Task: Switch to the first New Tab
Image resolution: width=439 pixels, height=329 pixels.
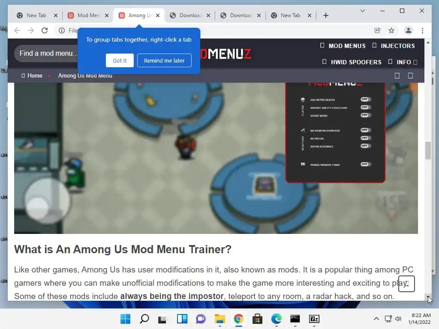Action: tap(36, 15)
